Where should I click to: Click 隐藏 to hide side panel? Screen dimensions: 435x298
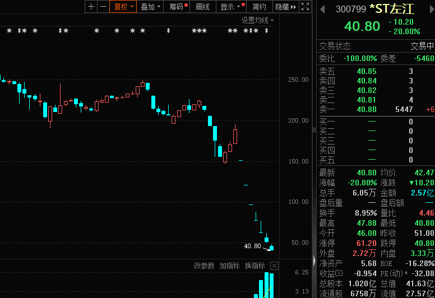(286, 6)
